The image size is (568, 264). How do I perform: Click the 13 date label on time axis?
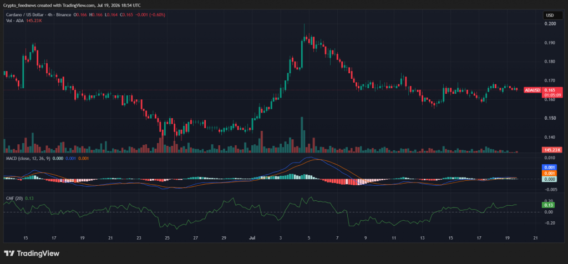(x=422, y=238)
